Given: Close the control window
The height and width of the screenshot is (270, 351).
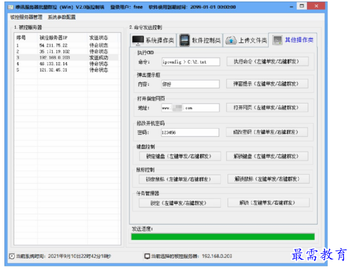Looking at the screenshot, I should coord(316,6).
